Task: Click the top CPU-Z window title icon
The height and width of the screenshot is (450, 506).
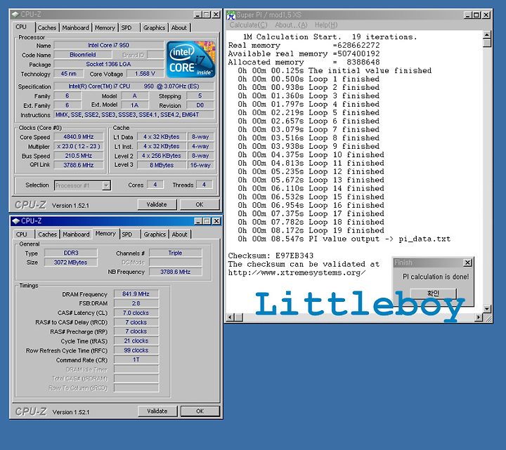Action: point(15,14)
